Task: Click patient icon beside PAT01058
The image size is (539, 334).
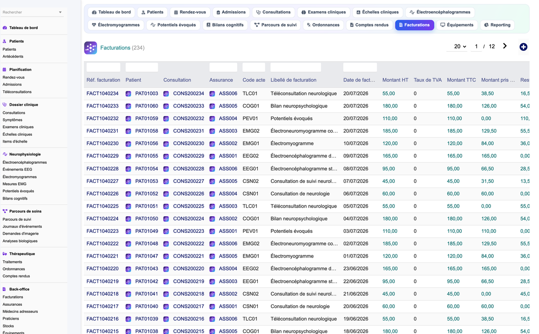Action: click(128, 131)
